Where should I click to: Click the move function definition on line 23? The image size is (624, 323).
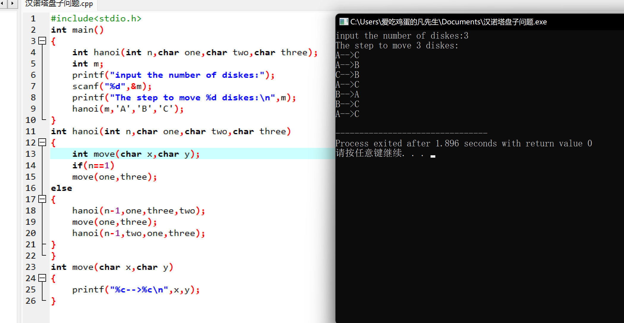click(112, 267)
